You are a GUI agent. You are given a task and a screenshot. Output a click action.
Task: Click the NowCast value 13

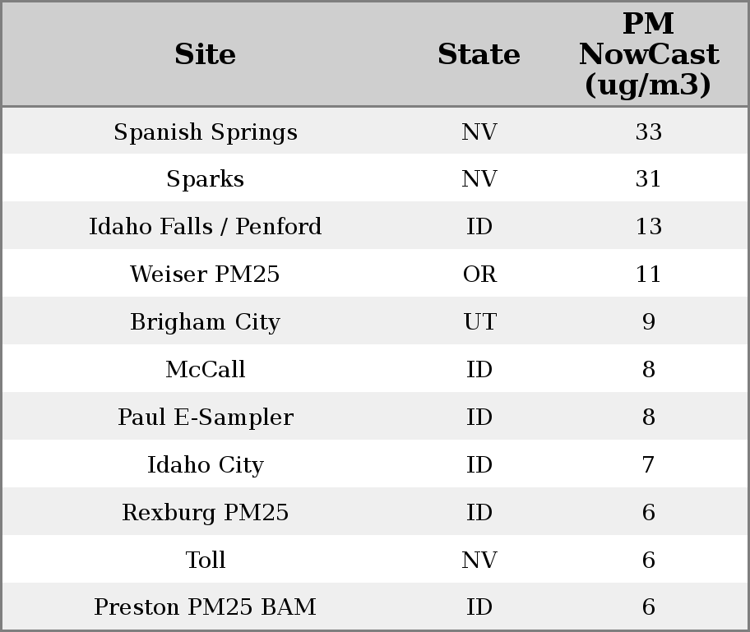click(x=648, y=227)
